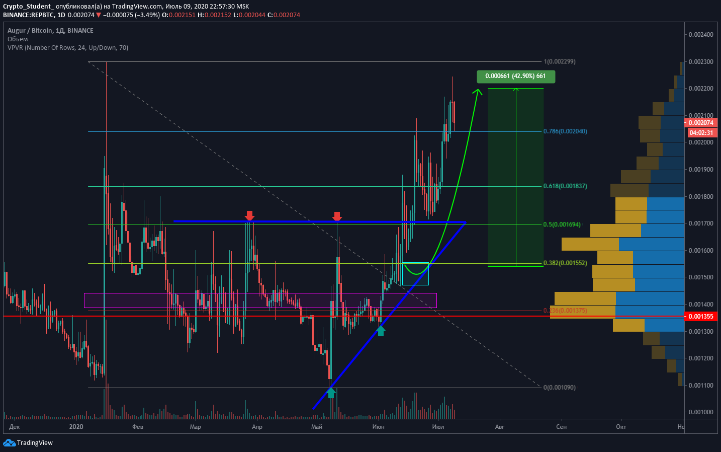Screen dimensions: 721x452
Task: Click the Дек label on the time axis
Action: click(x=15, y=427)
